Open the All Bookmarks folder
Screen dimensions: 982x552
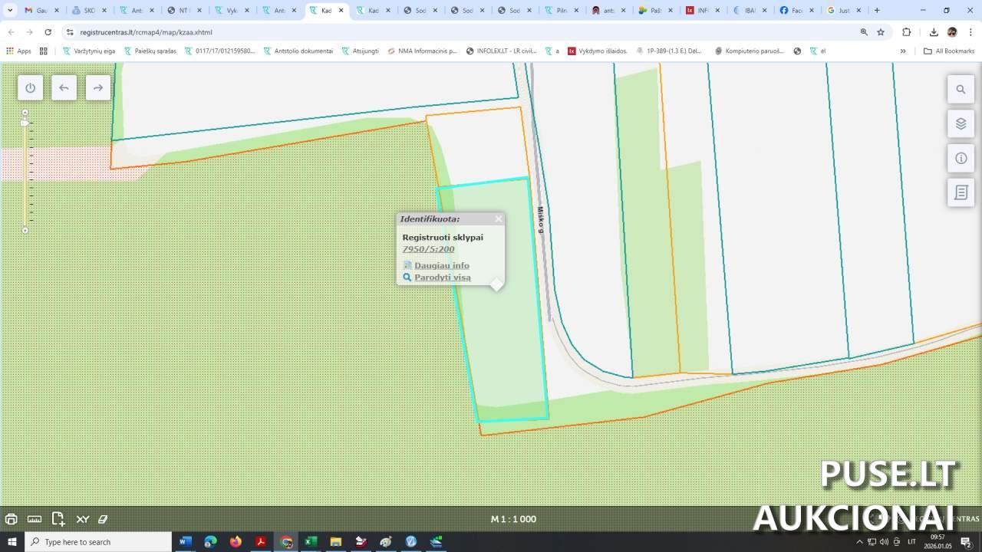949,51
